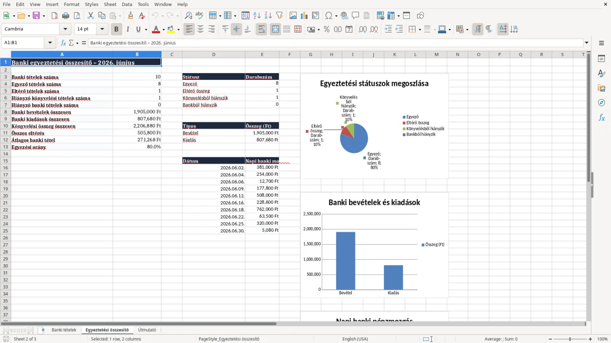Open sidebar Gallery icon
Screen dimensions: 611x343
(601, 88)
